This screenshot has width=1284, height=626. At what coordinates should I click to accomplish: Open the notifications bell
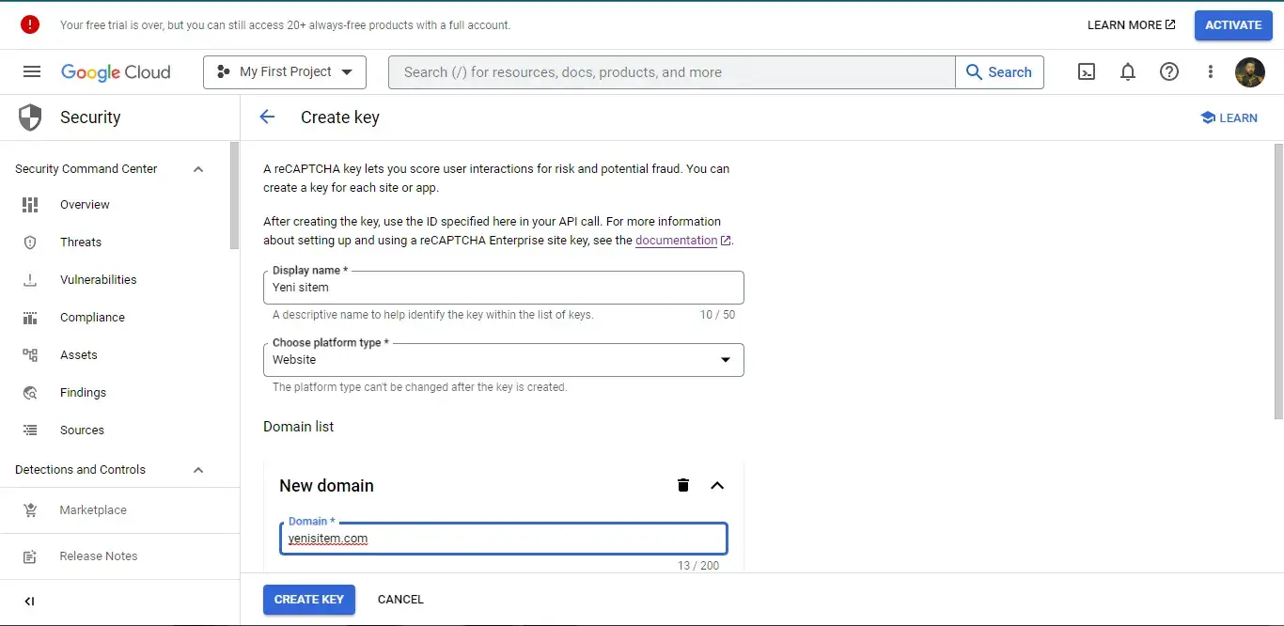click(1128, 72)
